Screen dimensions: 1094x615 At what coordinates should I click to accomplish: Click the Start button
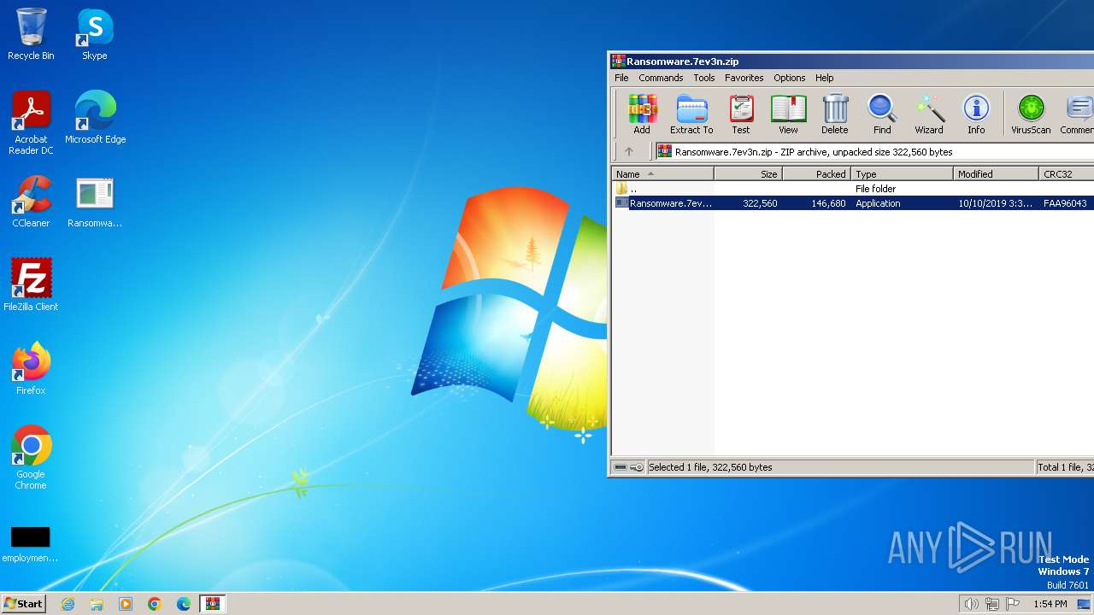(23, 603)
